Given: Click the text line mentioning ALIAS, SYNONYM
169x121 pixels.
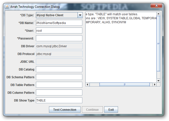Looking at the screenshot, I should [106, 22].
